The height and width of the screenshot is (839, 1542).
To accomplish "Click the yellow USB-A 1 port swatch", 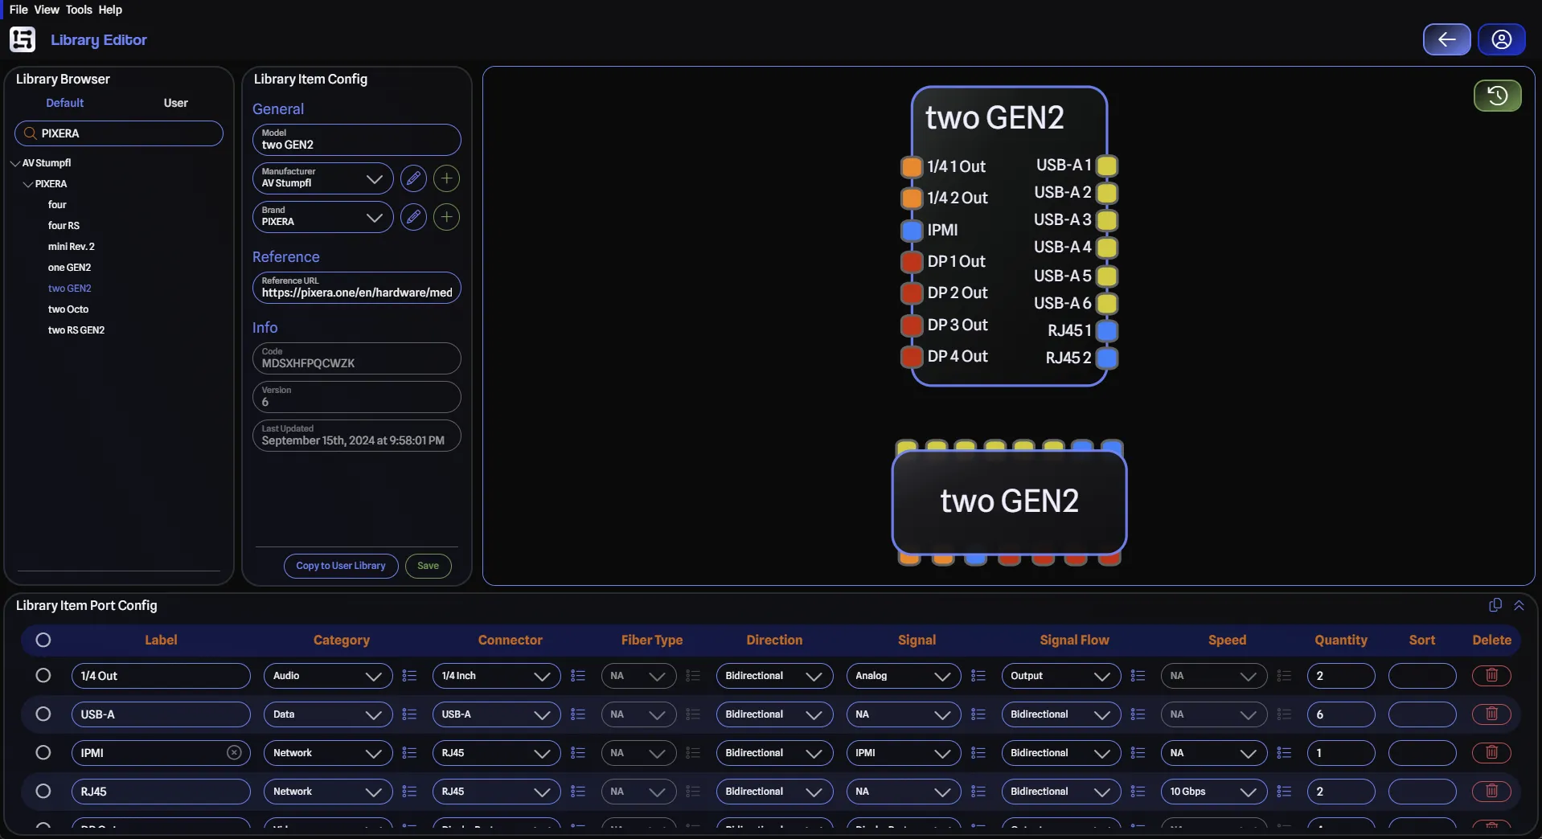I will click(x=1107, y=166).
